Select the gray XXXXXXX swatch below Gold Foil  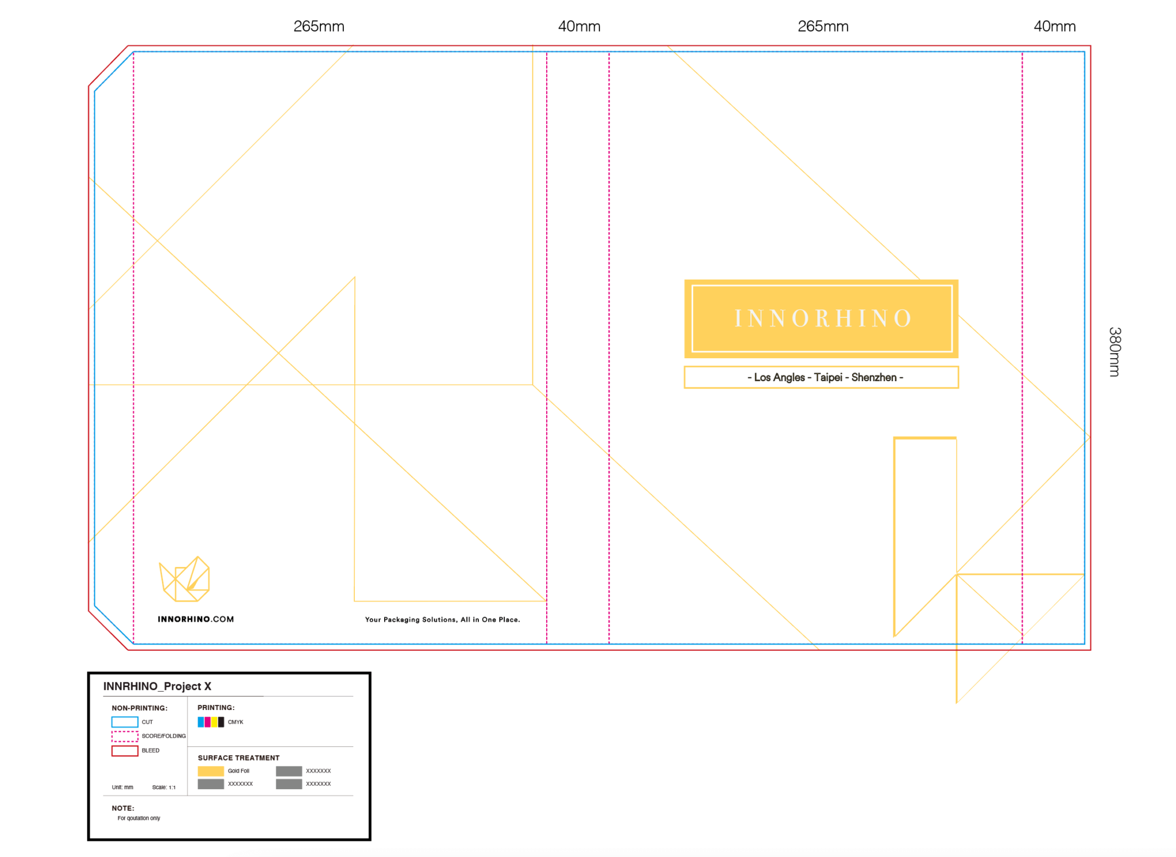click(210, 784)
